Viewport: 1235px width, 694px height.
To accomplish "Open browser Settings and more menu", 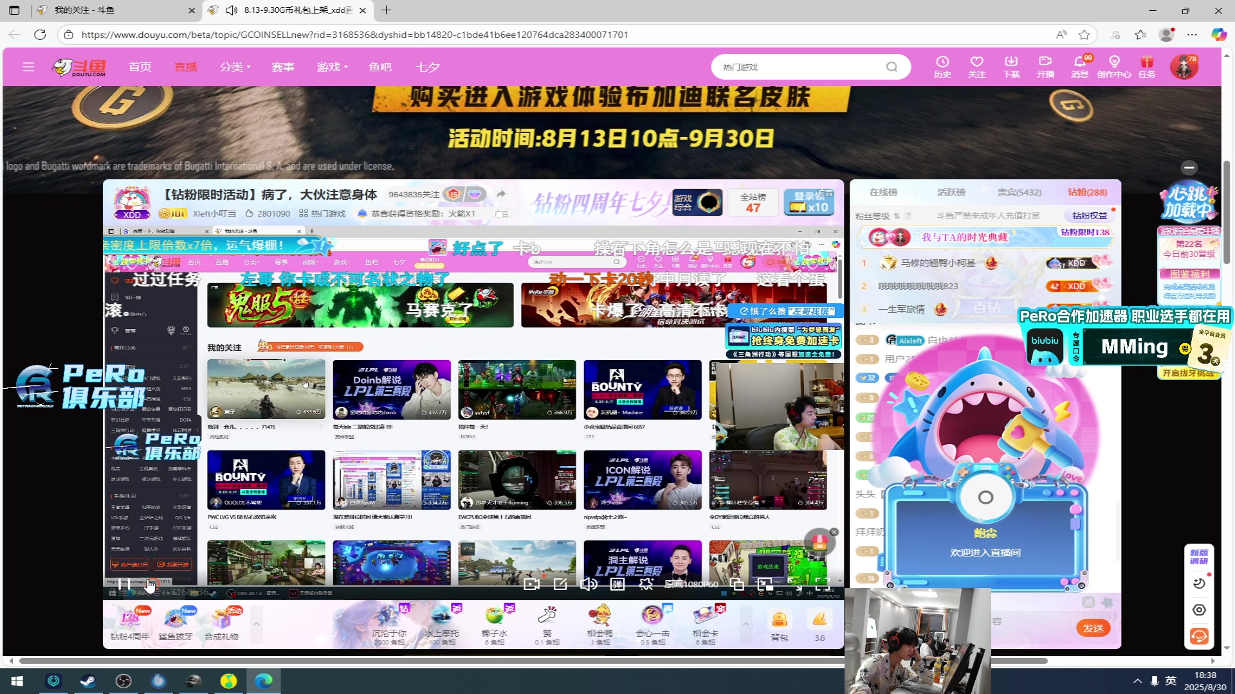I will tap(1192, 35).
